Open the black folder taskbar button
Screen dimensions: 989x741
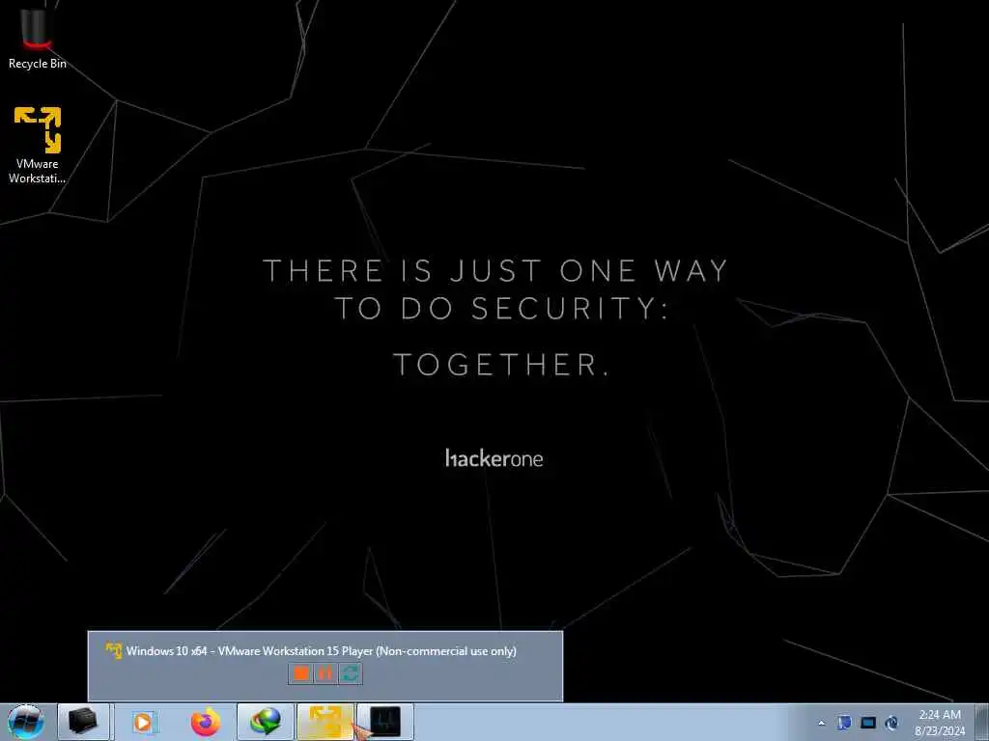coord(83,722)
